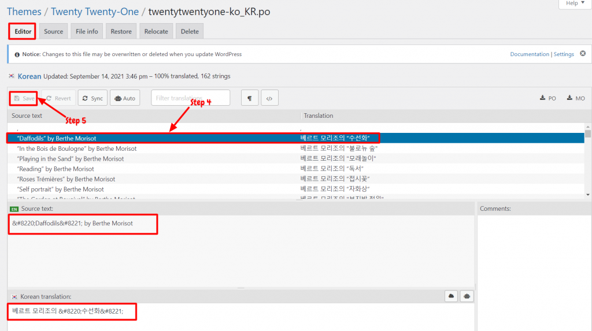Switch to the Editor tab
Viewport: 592px width, 331px height.
[23, 31]
